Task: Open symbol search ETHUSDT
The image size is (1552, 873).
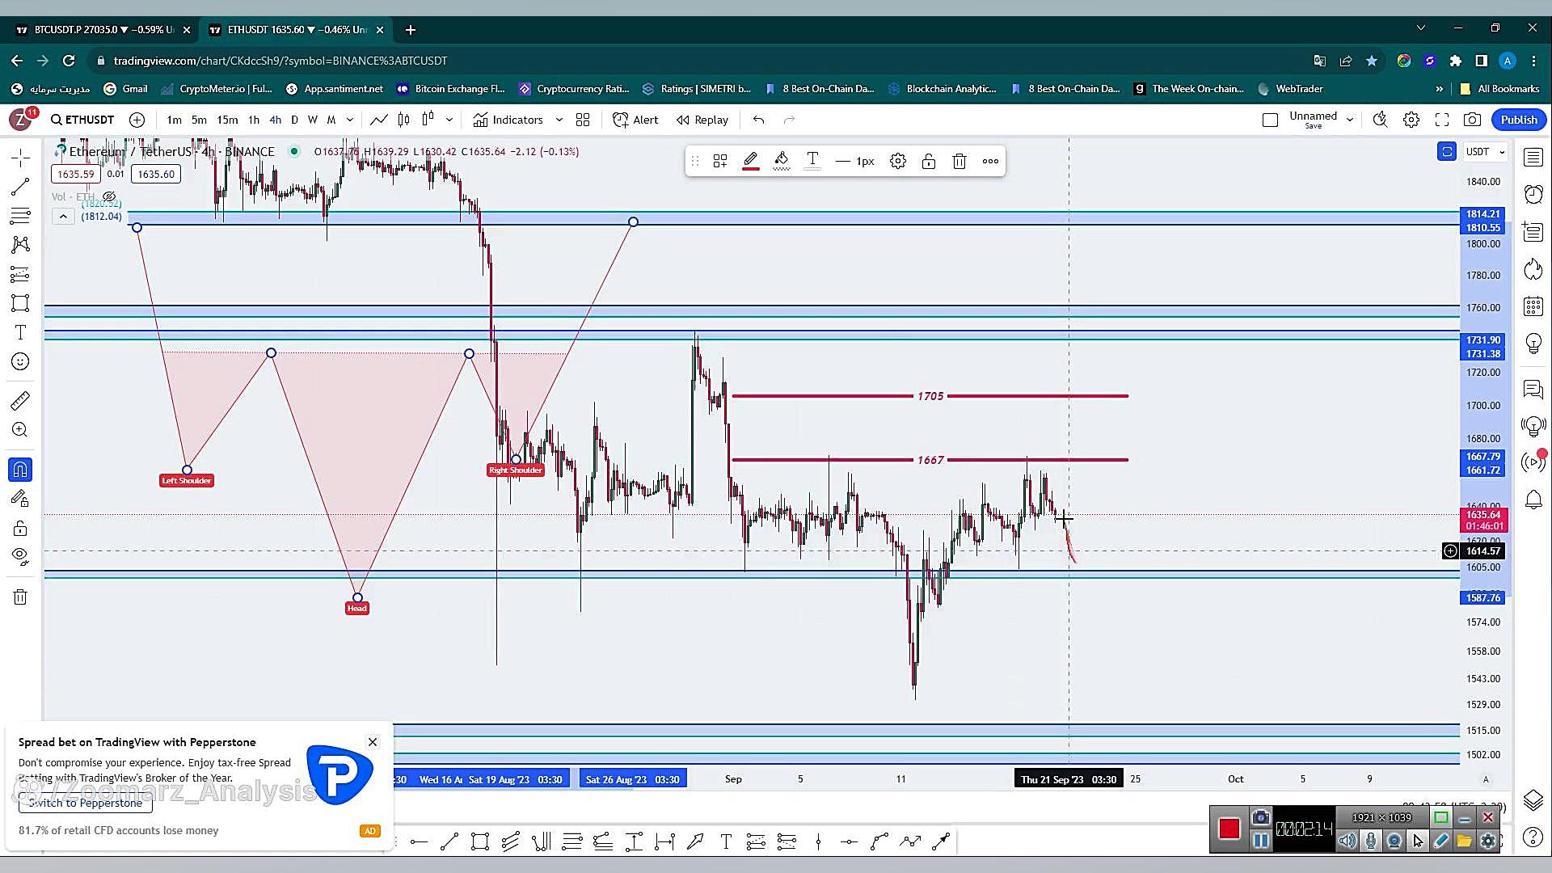Action: tap(82, 120)
